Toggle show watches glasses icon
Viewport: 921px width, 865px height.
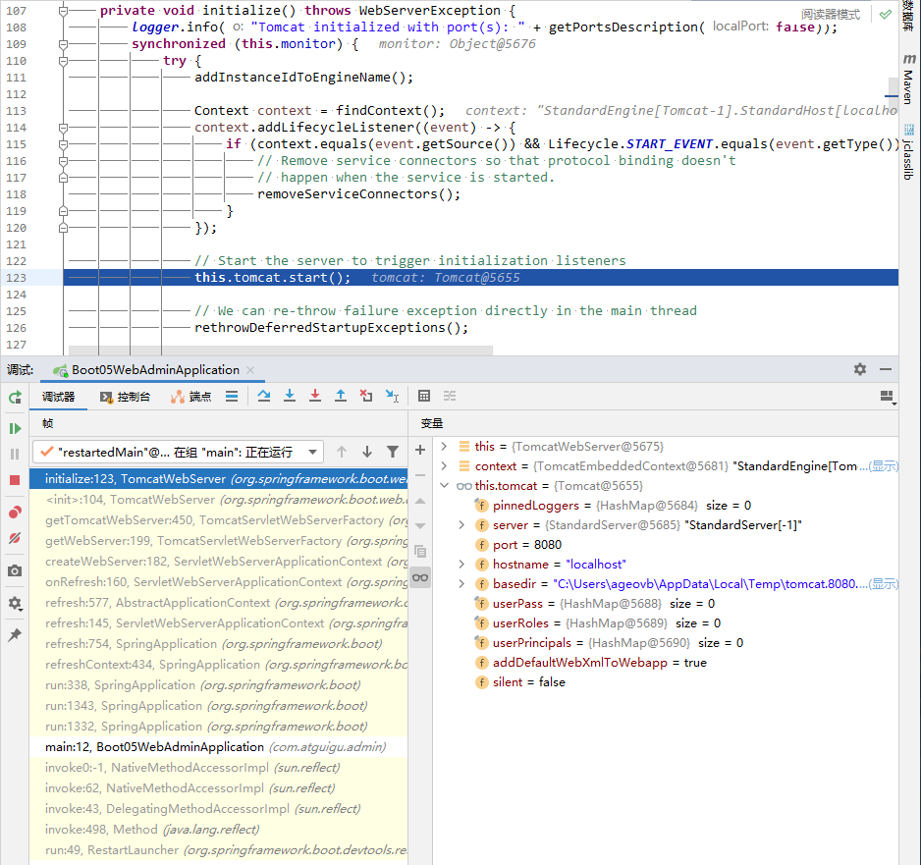click(420, 578)
